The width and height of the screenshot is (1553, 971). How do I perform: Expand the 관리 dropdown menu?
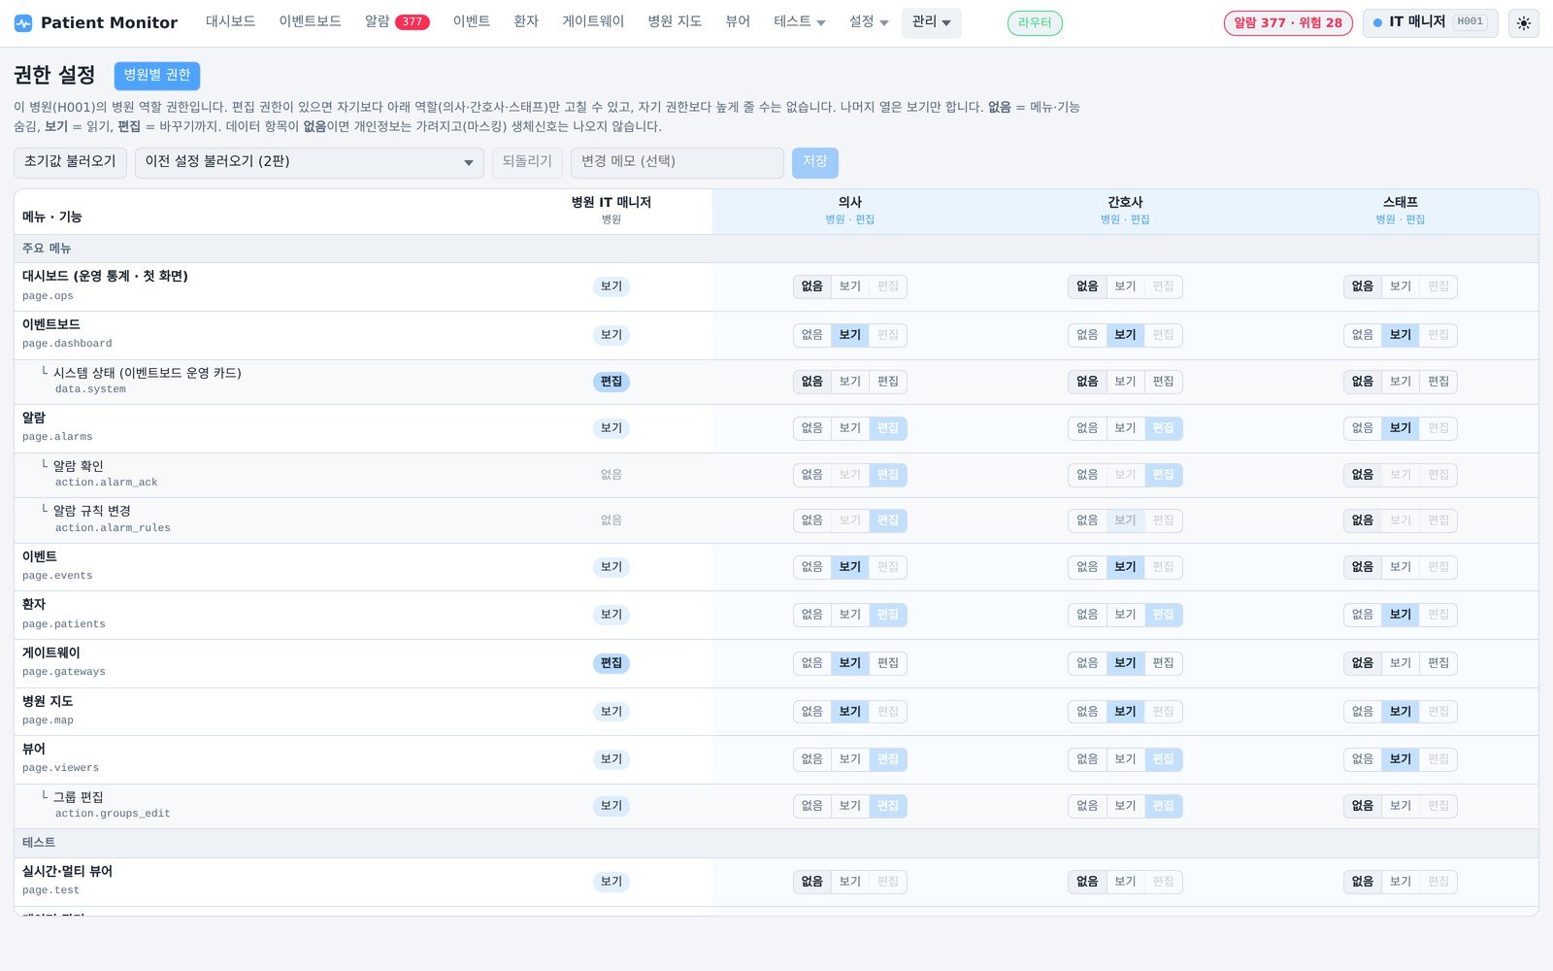click(931, 21)
